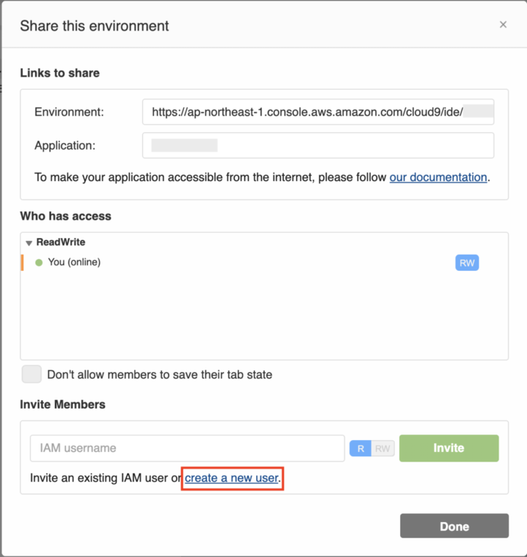Click the RW badge beside You
527x557 pixels.
tap(466, 262)
